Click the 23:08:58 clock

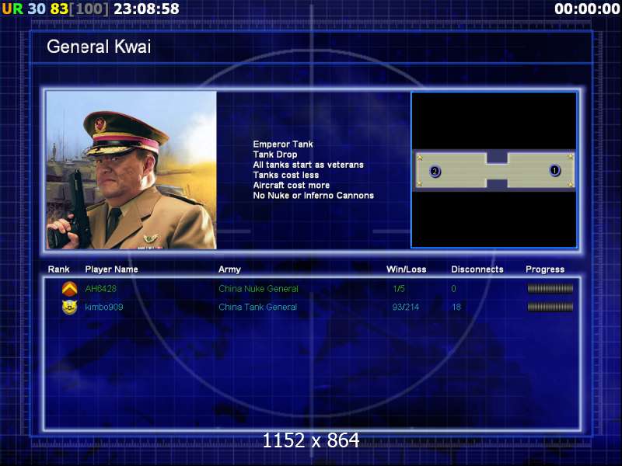[x=146, y=9]
